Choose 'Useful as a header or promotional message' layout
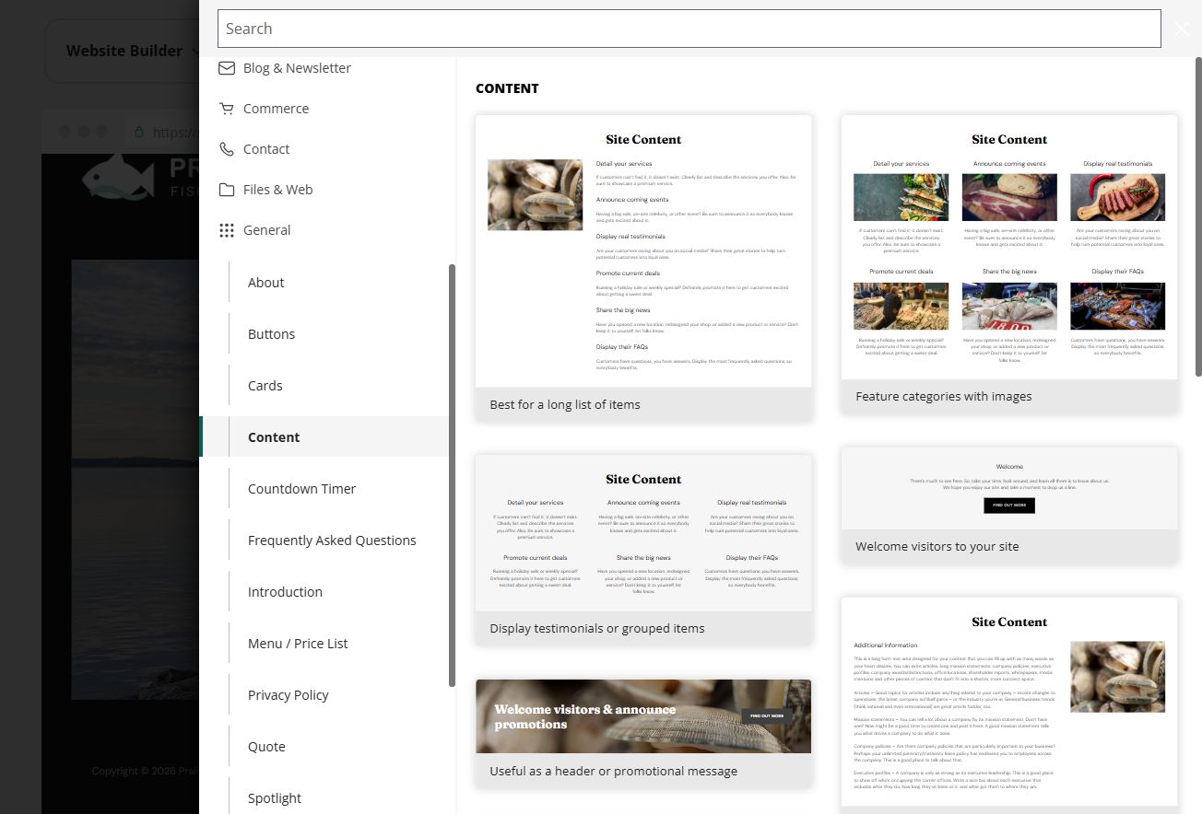The height and width of the screenshot is (814, 1202). tap(643, 734)
